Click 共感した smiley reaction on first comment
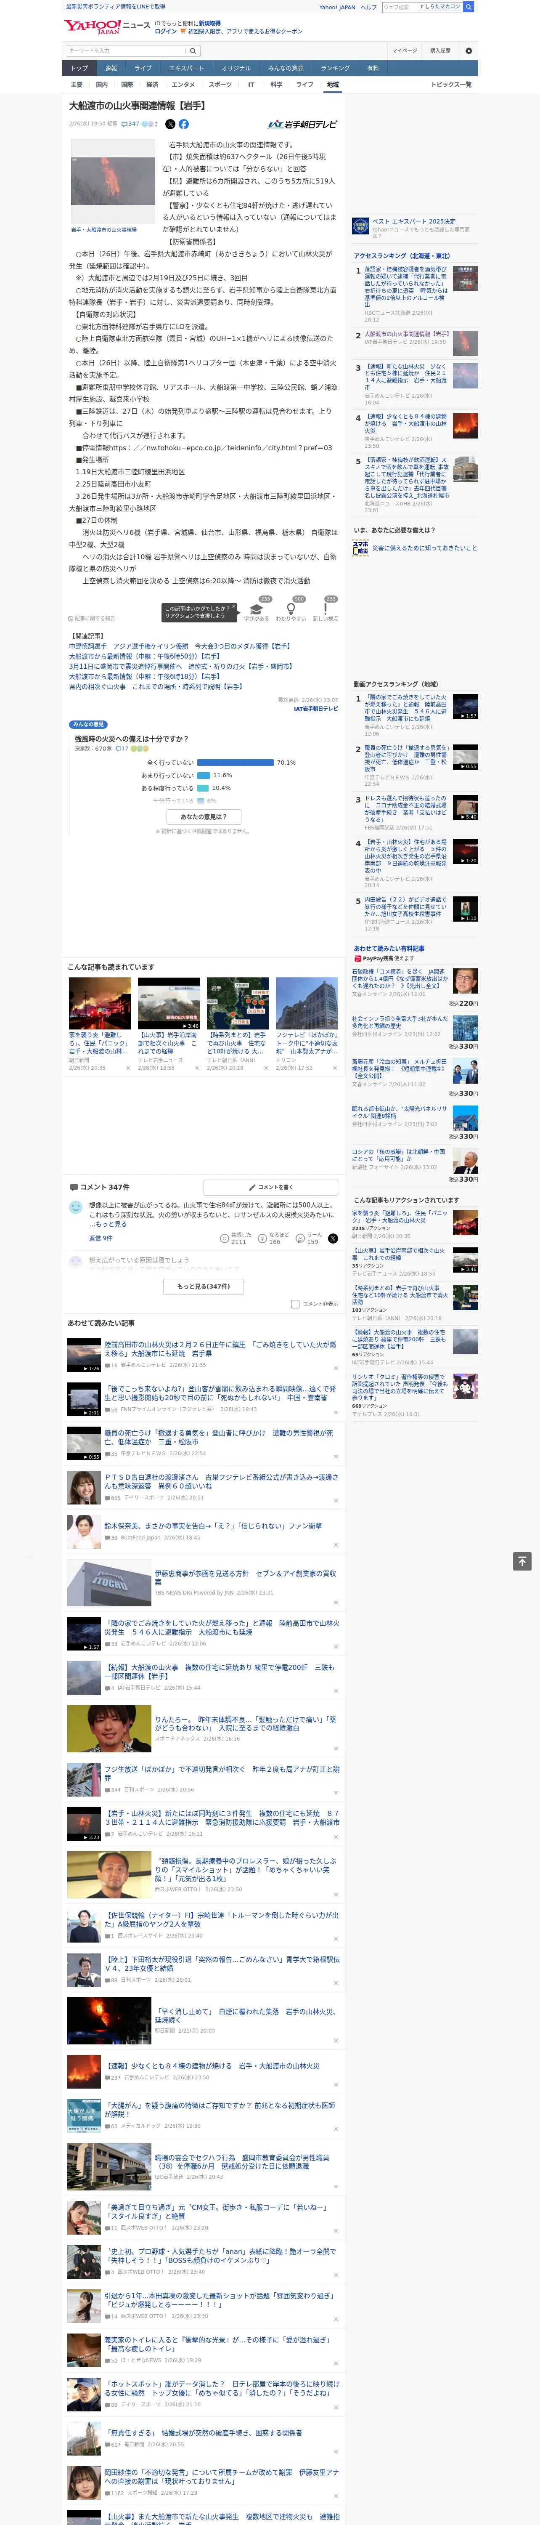 225,1238
